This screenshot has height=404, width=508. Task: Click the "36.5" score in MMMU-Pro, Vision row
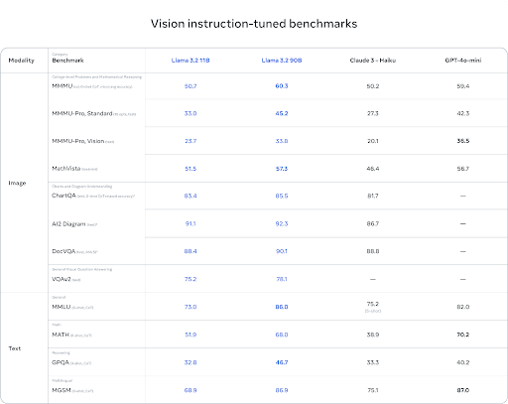point(463,141)
